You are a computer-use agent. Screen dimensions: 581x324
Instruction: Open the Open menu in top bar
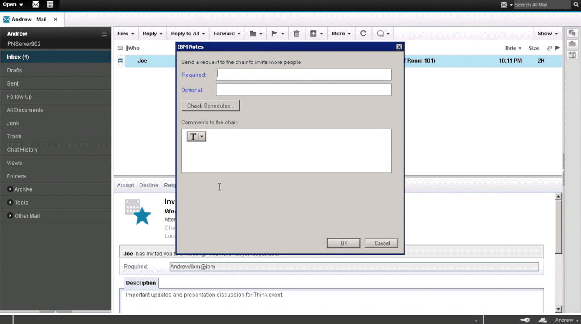(x=13, y=4)
